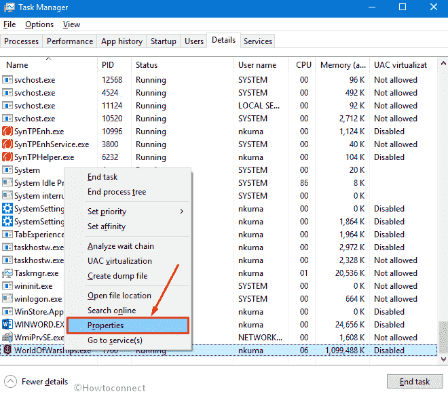Click the NETWORK... user name cell
Screen dimensions: 448x398
coord(260,338)
